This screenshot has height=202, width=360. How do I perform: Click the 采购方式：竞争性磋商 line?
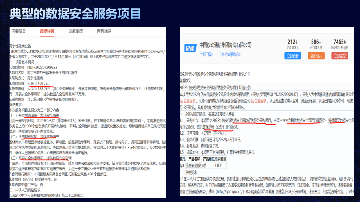[26, 78]
